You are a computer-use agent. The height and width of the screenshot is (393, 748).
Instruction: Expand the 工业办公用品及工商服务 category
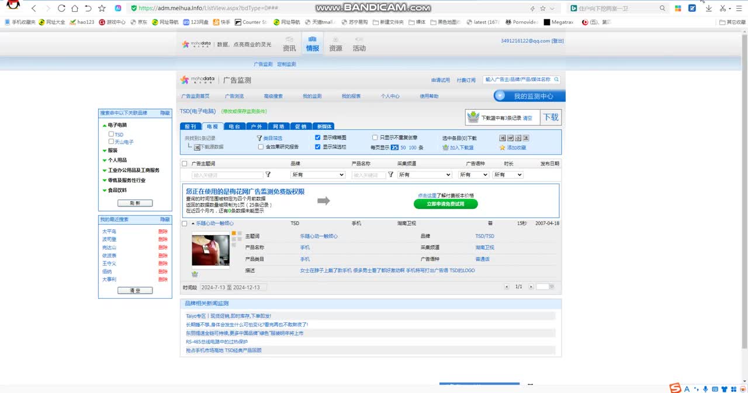[x=105, y=170]
